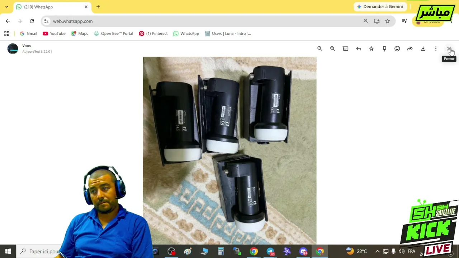Go forward in browser history
Viewport: 459px width, 258px height.
tap(20, 21)
